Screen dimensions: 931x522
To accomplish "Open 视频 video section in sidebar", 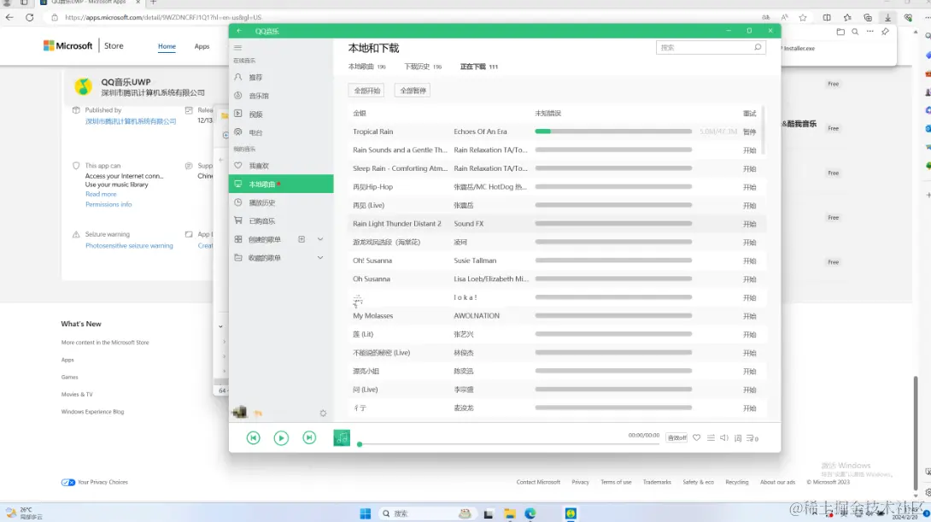I will [256, 114].
